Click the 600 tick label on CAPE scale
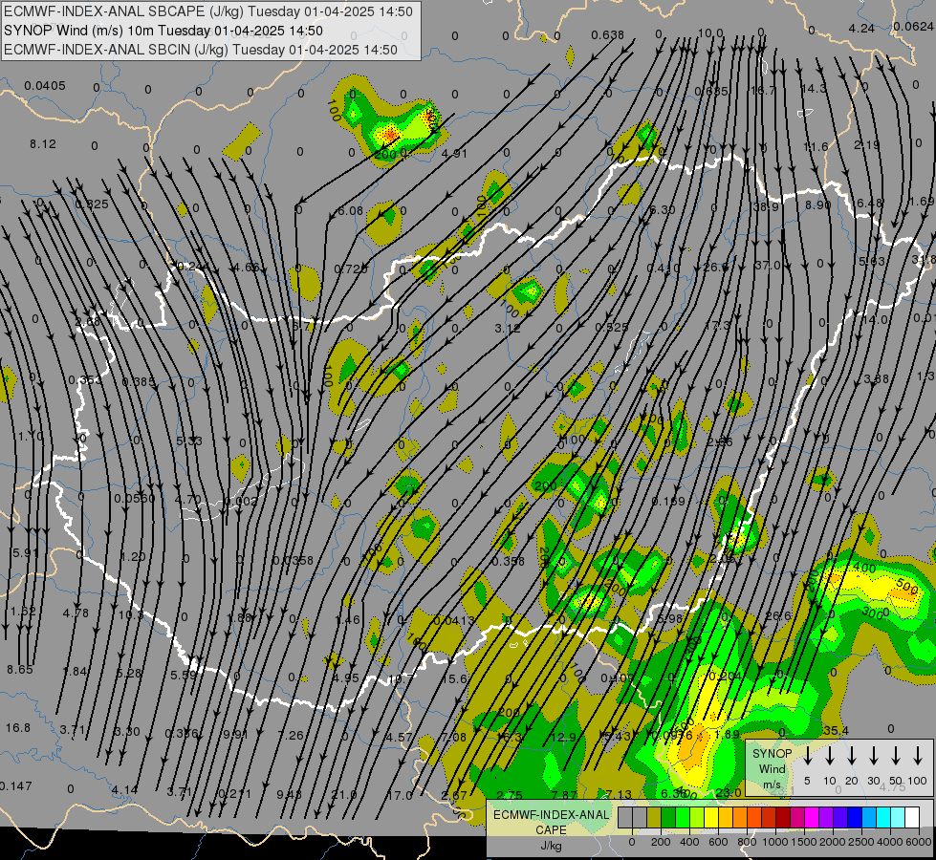This screenshot has height=860, width=936. pos(718,842)
